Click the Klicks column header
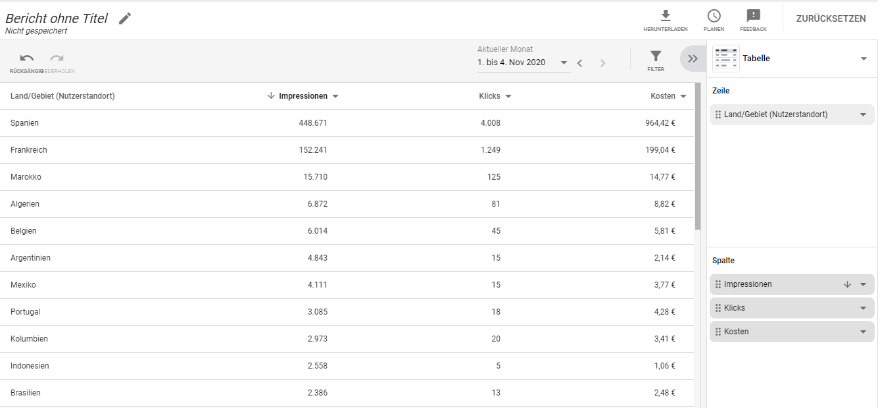 tap(489, 96)
